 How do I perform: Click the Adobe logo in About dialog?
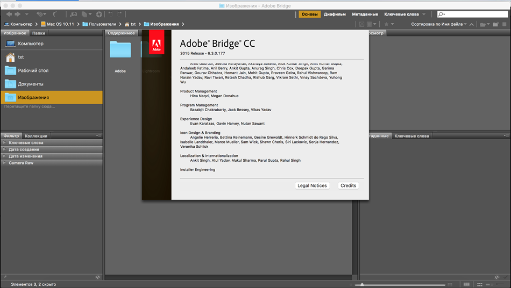(x=157, y=42)
